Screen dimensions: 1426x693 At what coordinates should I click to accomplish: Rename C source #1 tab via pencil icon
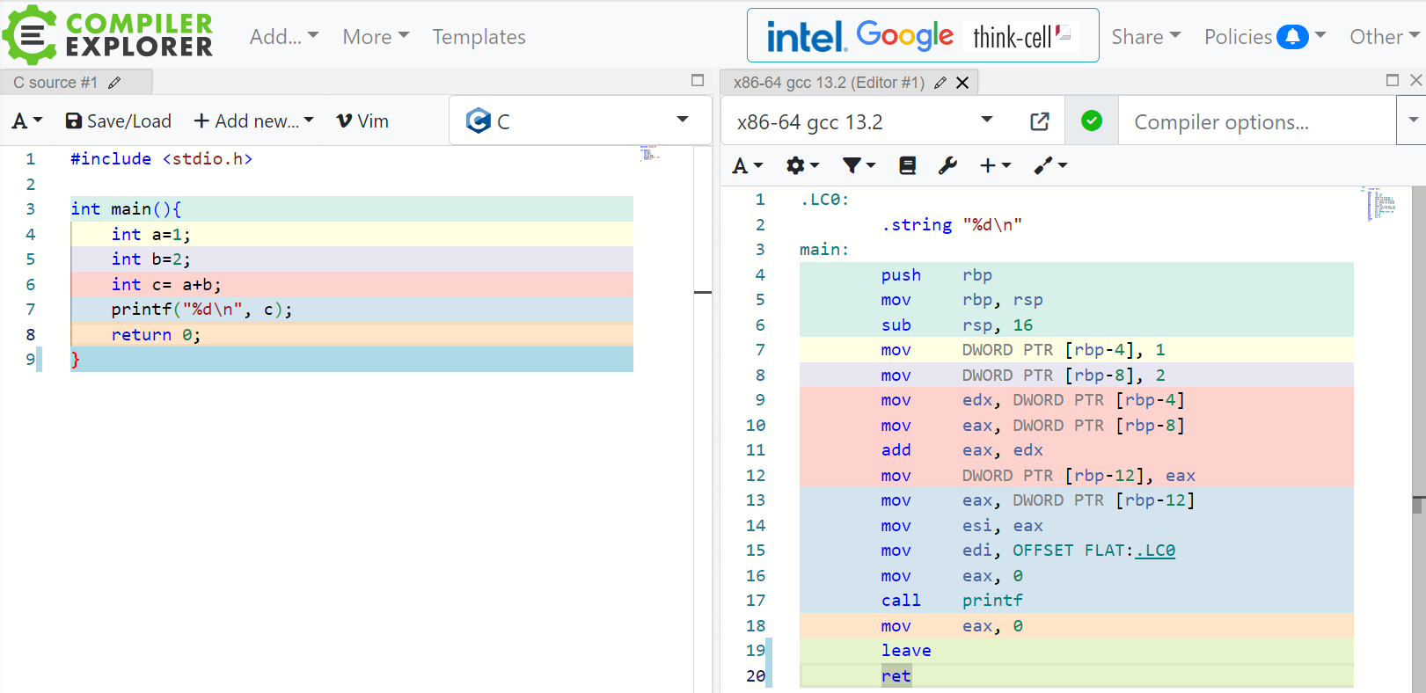tap(114, 83)
